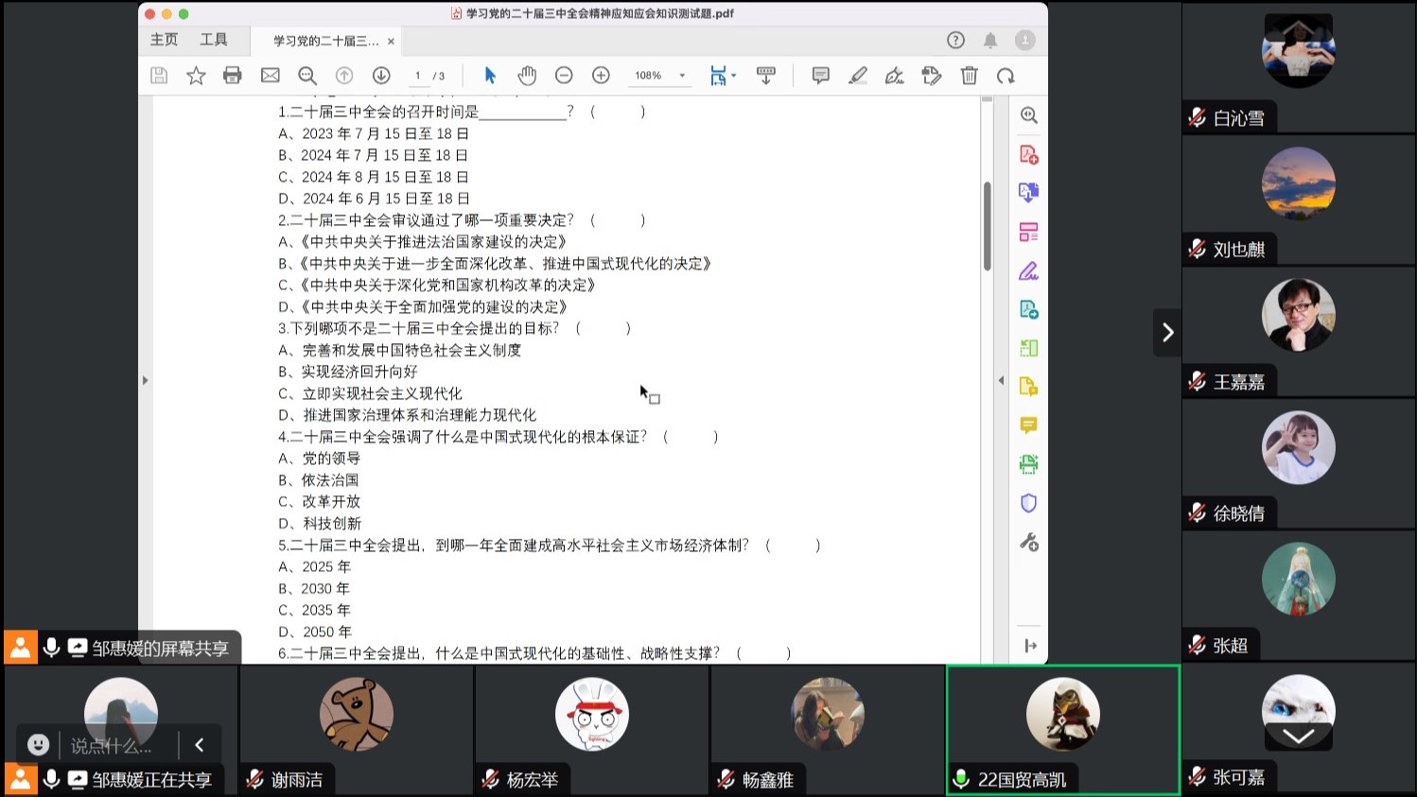The image size is (1417, 797).
Task: Click the trash delete icon
Action: tap(969, 76)
